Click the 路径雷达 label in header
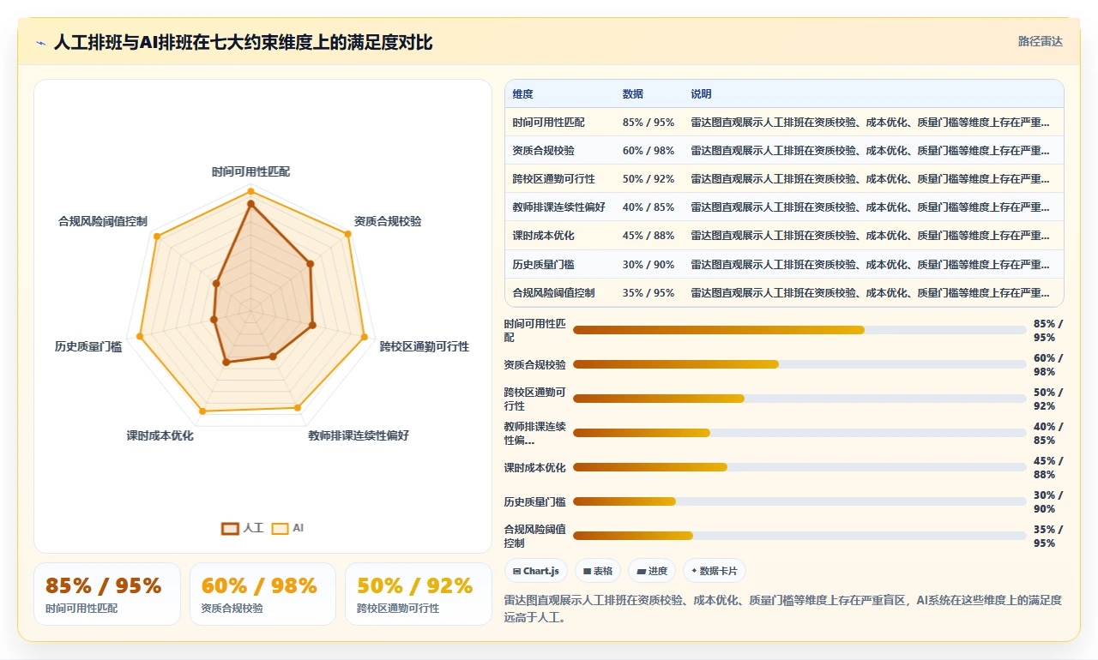This screenshot has width=1098, height=660. pos(1040,41)
